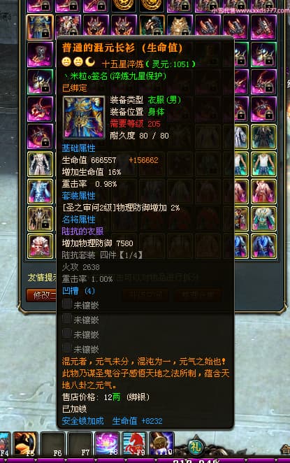Select the pink-haired doll head item
The image size is (290, 463).
pyautogui.click(x=40, y=246)
